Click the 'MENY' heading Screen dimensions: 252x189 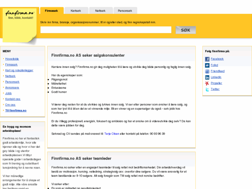7,51
